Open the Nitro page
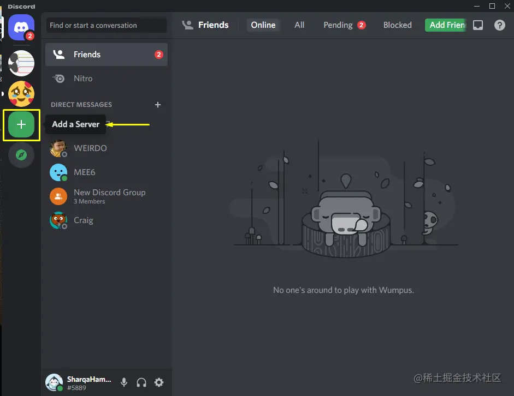514x396 pixels. click(x=106, y=79)
